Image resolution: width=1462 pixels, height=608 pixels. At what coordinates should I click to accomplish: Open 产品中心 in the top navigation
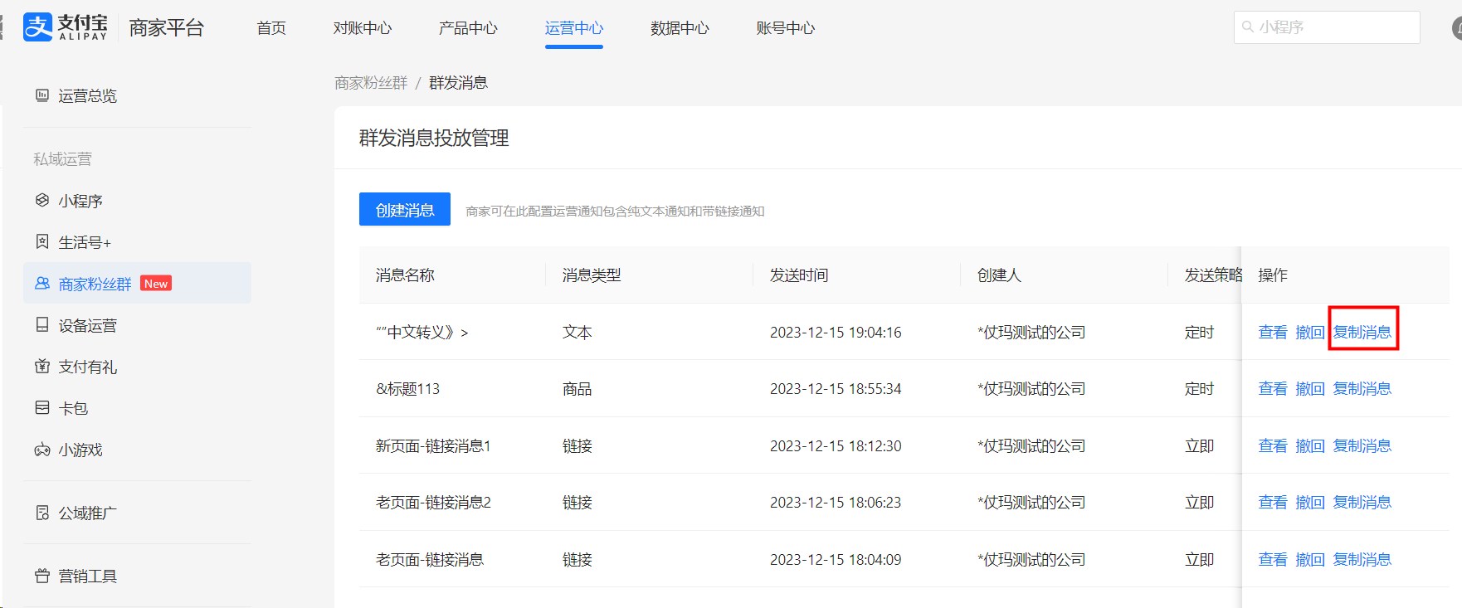coord(468,28)
